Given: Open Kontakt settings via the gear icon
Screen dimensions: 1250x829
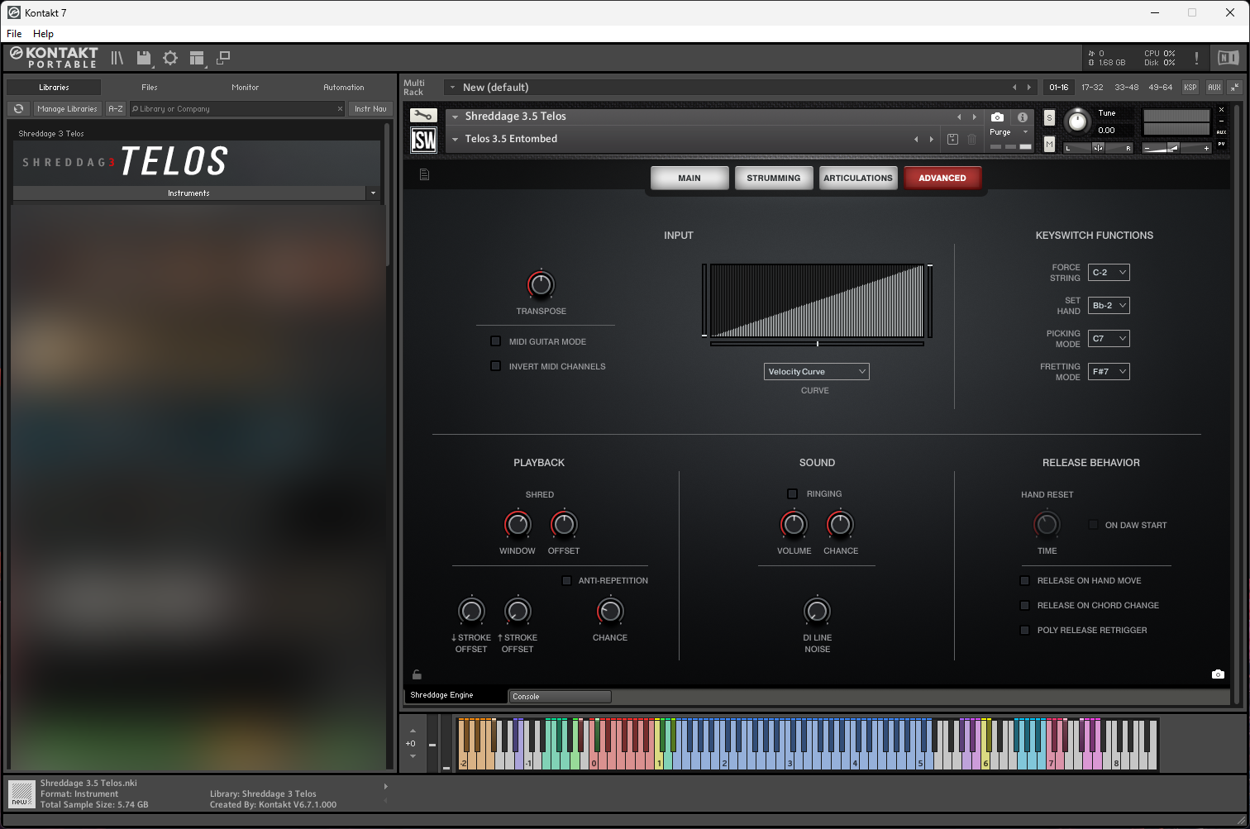Looking at the screenshot, I should 169,58.
